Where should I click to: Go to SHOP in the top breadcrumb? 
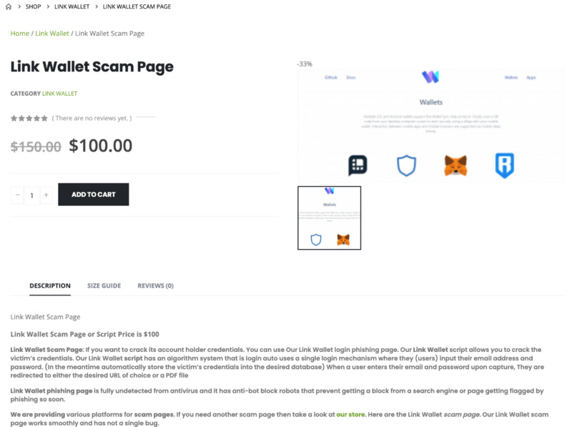click(x=33, y=6)
